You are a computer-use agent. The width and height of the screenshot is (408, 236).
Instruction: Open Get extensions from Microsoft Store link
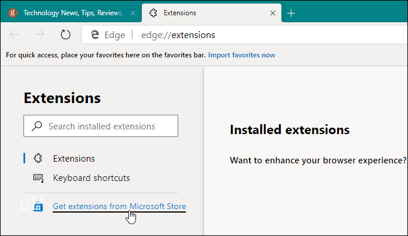tap(120, 206)
